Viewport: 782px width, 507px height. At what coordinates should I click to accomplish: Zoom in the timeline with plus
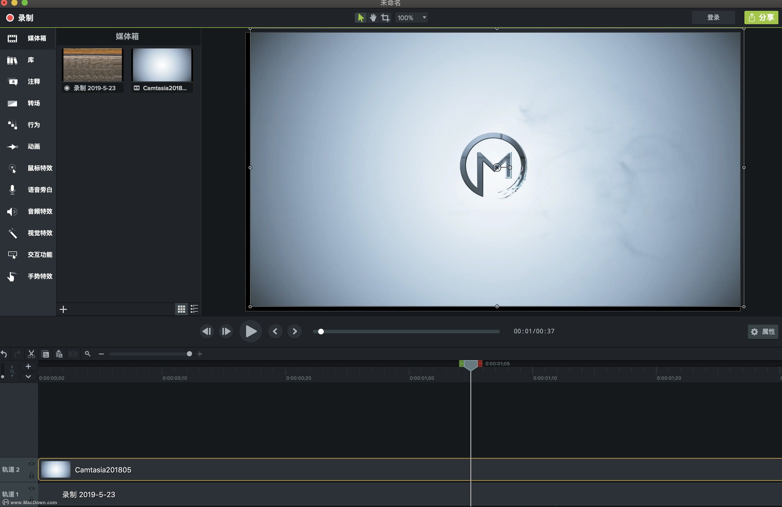coord(200,354)
